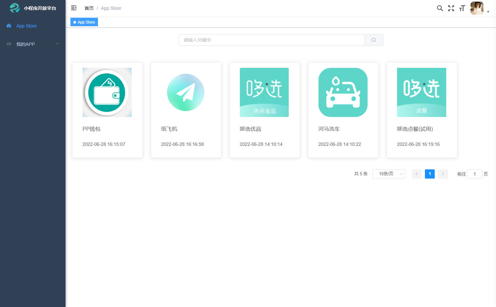Go to previous page arrow
Image resolution: width=496 pixels, height=307 pixels.
[x=417, y=174]
